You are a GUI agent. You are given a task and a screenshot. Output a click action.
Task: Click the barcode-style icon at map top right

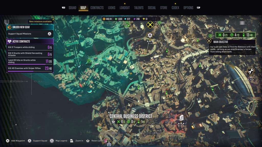pos(242,23)
